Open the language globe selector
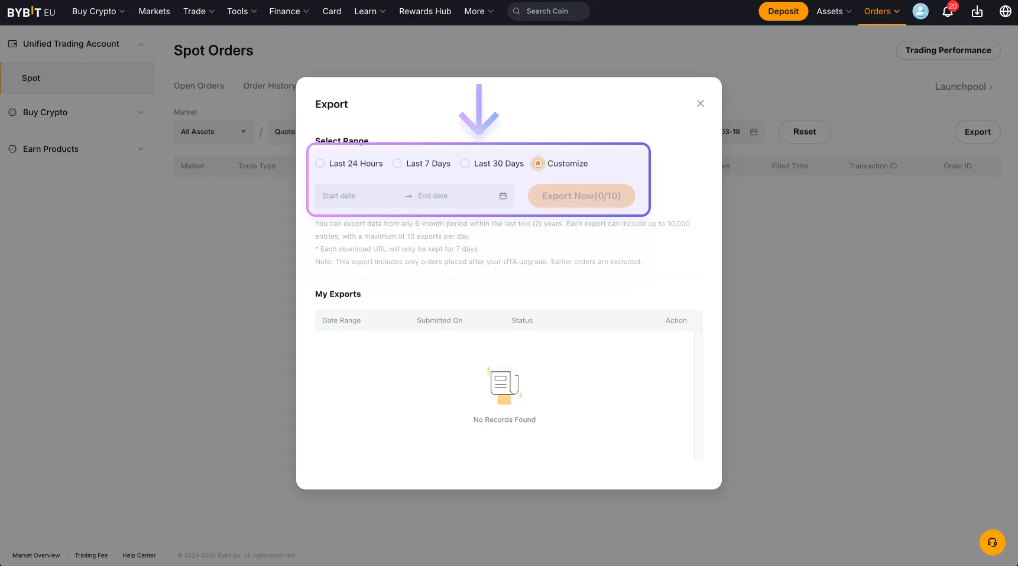Screen dimensions: 1018x566 [x=1005, y=11]
